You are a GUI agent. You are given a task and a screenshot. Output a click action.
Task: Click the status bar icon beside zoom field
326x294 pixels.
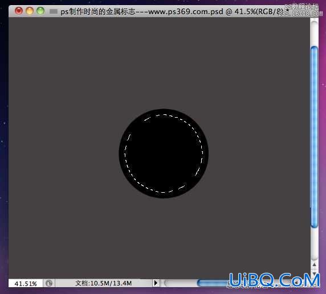tap(49, 283)
